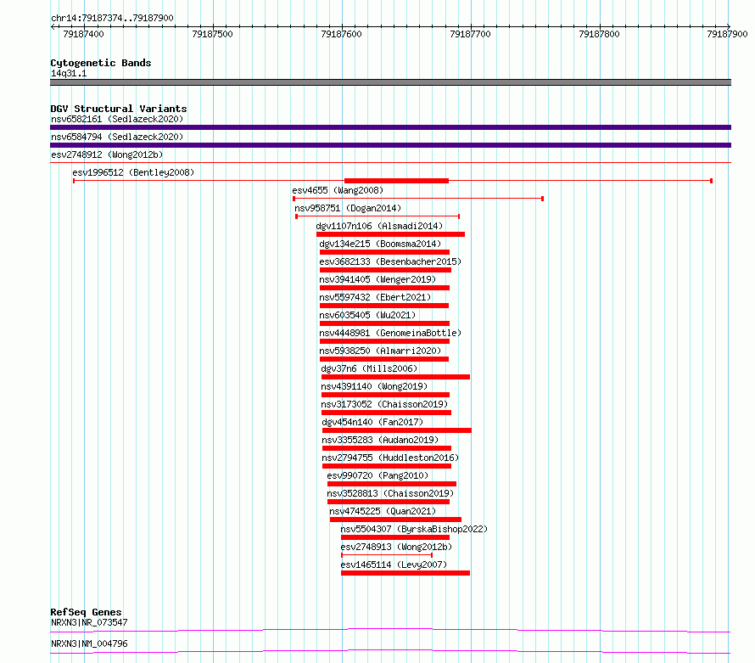The width and height of the screenshot is (755, 663).
Task: Select nsv958751 (Dogan2014) variant label
Action: click(x=348, y=208)
